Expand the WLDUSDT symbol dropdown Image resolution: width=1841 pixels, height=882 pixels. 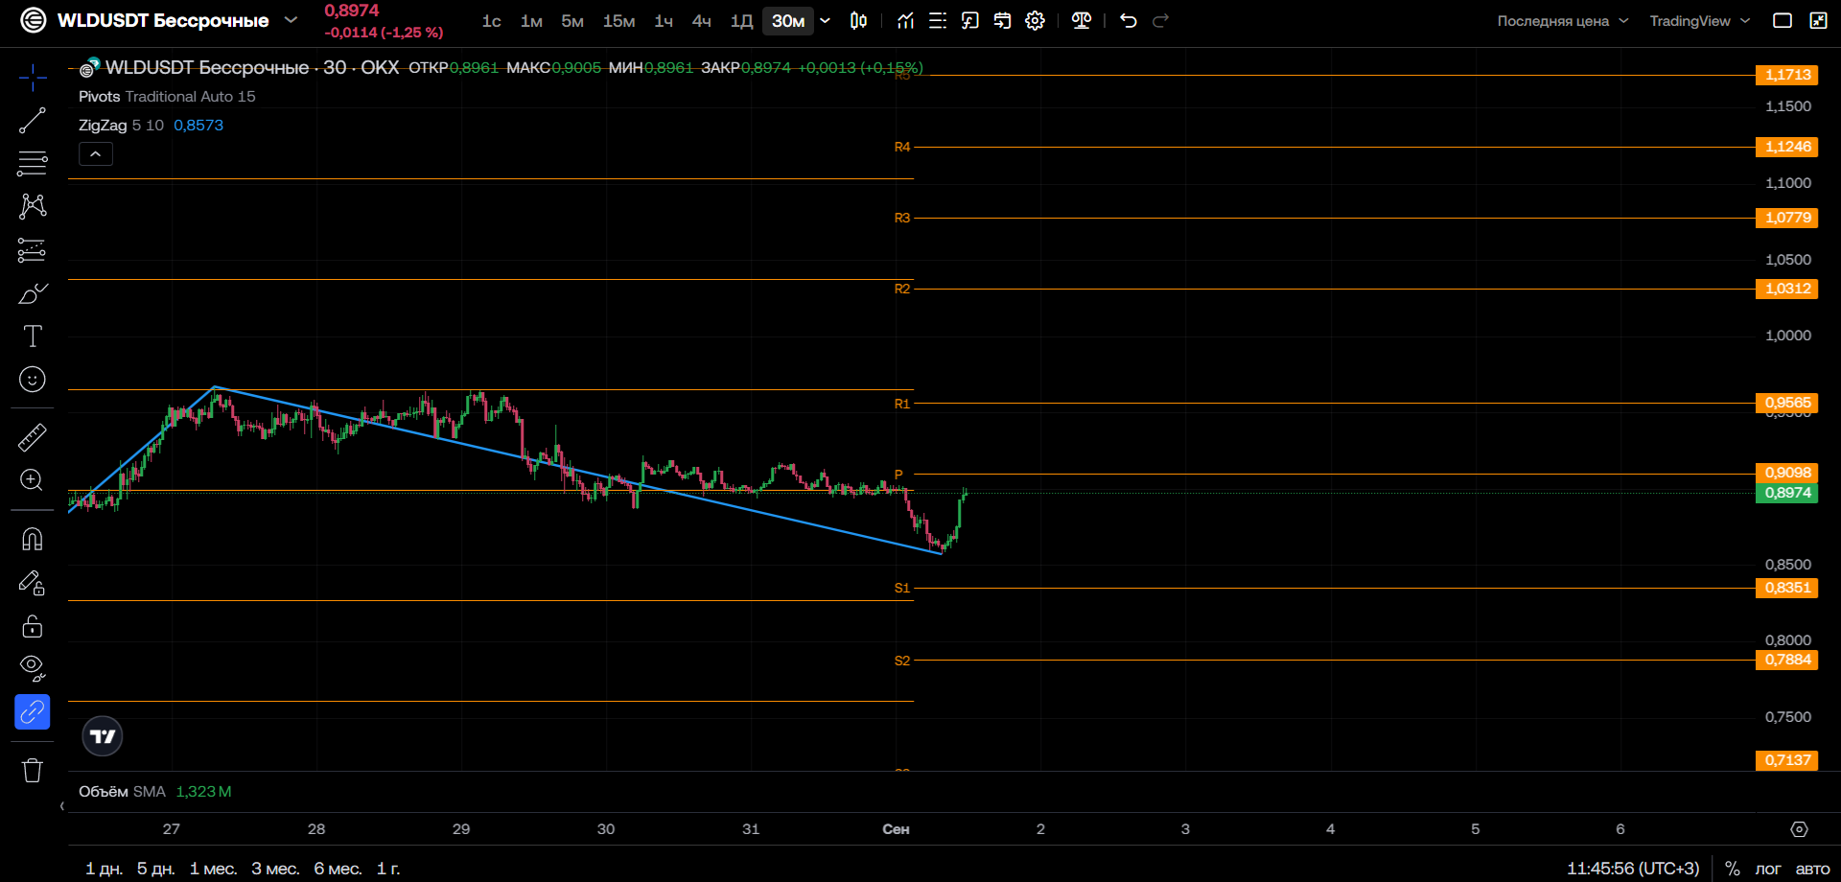pyautogui.click(x=291, y=20)
